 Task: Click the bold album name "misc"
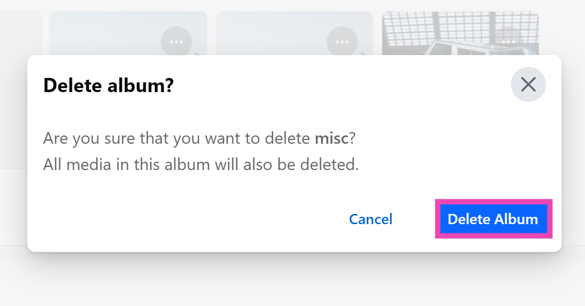tap(331, 139)
